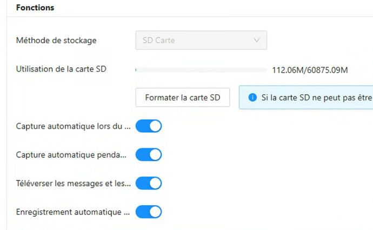Click the SD card usage progress bar
This screenshot has height=230, width=373.
pos(201,69)
